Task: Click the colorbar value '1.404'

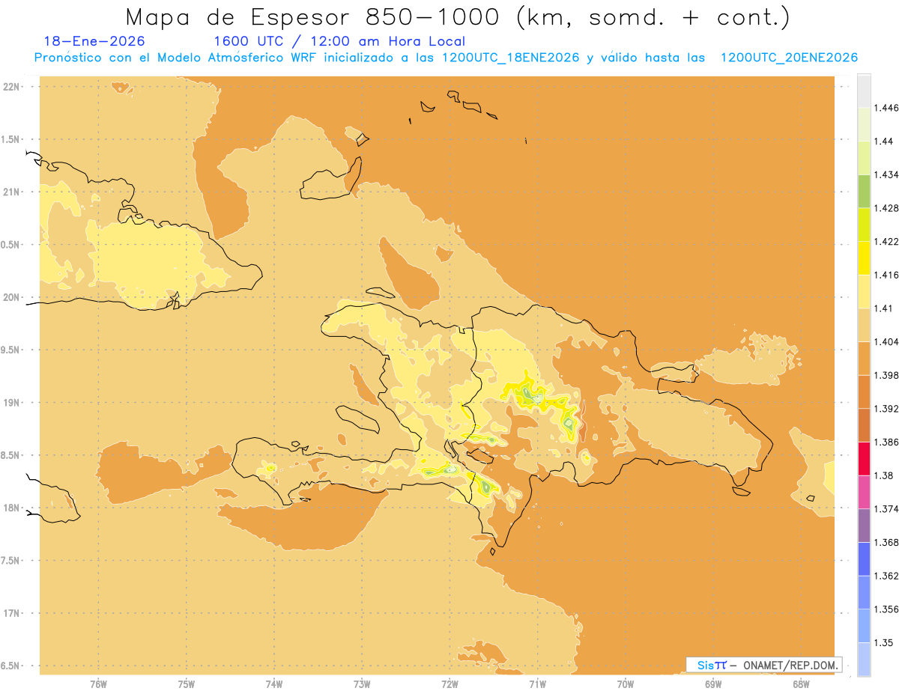Action: 886,341
